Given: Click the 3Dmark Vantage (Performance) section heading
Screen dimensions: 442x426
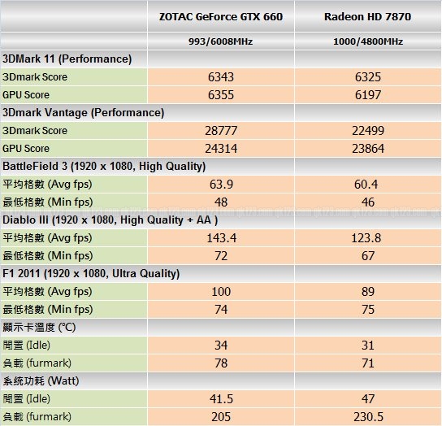Looking at the screenshot, I should tap(83, 112).
